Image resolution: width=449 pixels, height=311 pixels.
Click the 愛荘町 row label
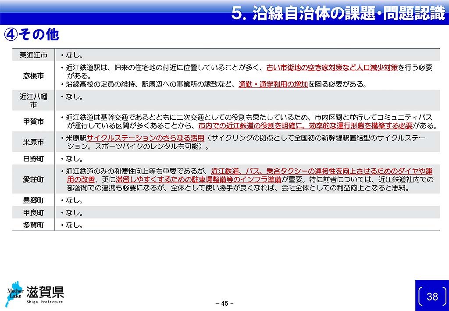point(33,179)
